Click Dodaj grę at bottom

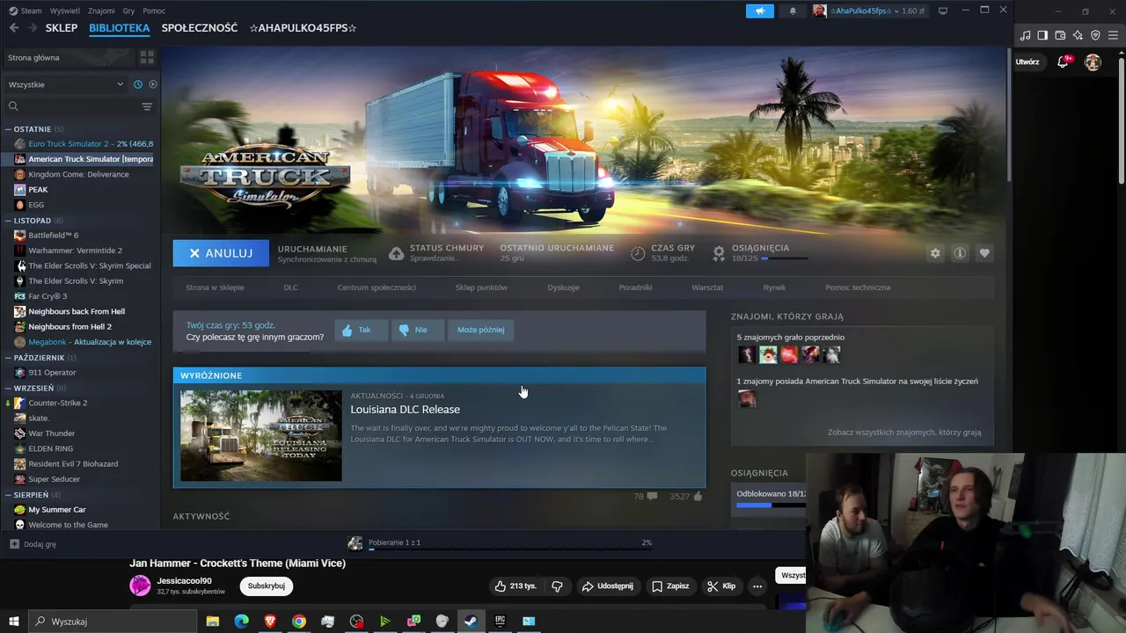(33, 544)
